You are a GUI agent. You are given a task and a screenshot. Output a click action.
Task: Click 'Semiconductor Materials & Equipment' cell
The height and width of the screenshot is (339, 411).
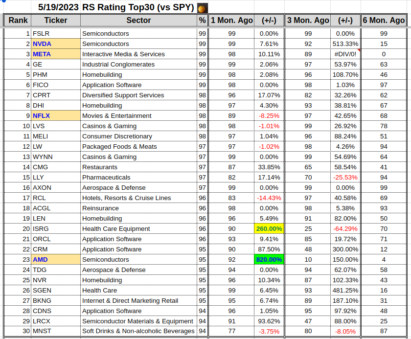pyautogui.click(x=138, y=321)
